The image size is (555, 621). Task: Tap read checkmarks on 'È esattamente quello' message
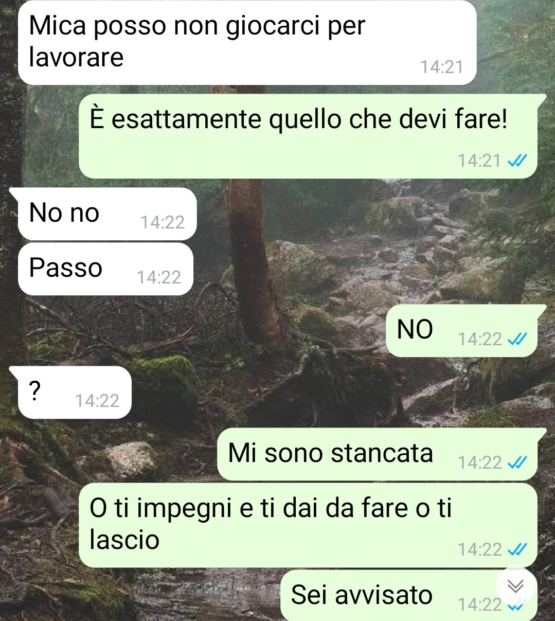tap(517, 161)
